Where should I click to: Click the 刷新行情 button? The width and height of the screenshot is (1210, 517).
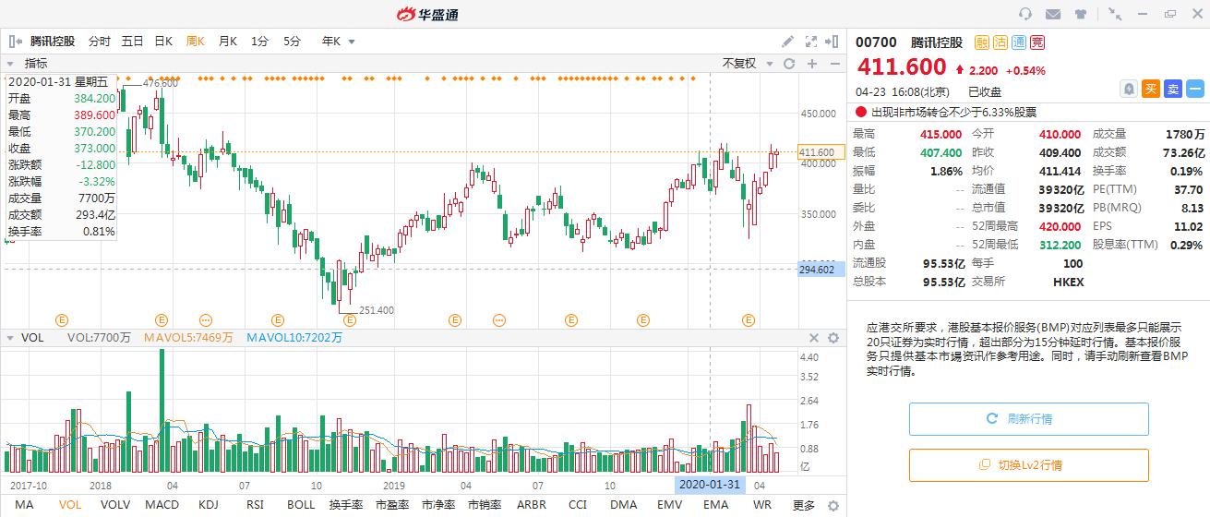coord(1028,419)
